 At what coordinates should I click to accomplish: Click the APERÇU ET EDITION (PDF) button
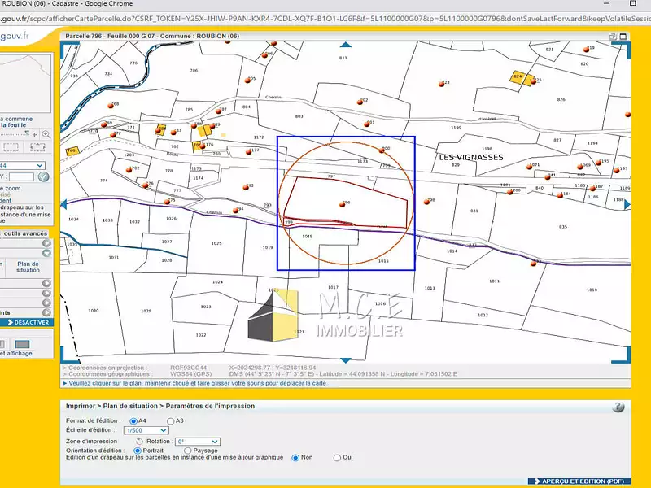point(579,481)
